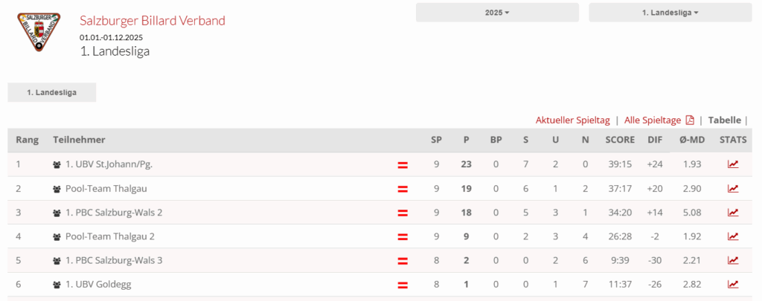Click the Austria flag for 1. UBV Goldegg

403,285
